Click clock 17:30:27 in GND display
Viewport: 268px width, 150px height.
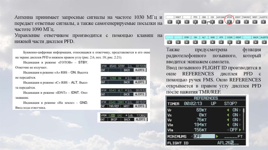[x=142, y=116]
